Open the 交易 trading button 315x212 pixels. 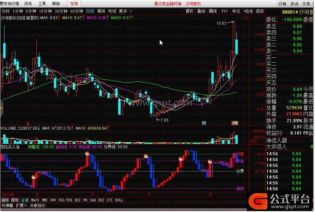(x=306, y=4)
